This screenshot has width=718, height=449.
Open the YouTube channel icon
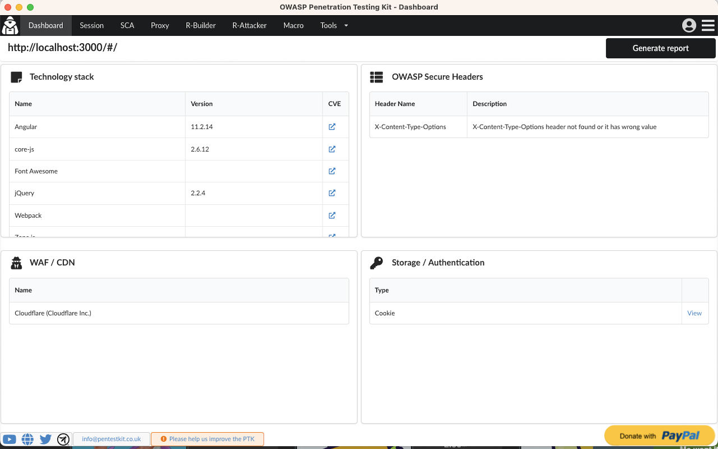[x=10, y=439]
